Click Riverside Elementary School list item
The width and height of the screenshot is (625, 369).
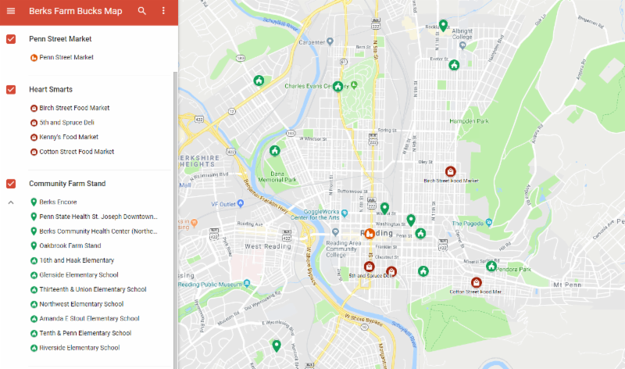(x=79, y=348)
